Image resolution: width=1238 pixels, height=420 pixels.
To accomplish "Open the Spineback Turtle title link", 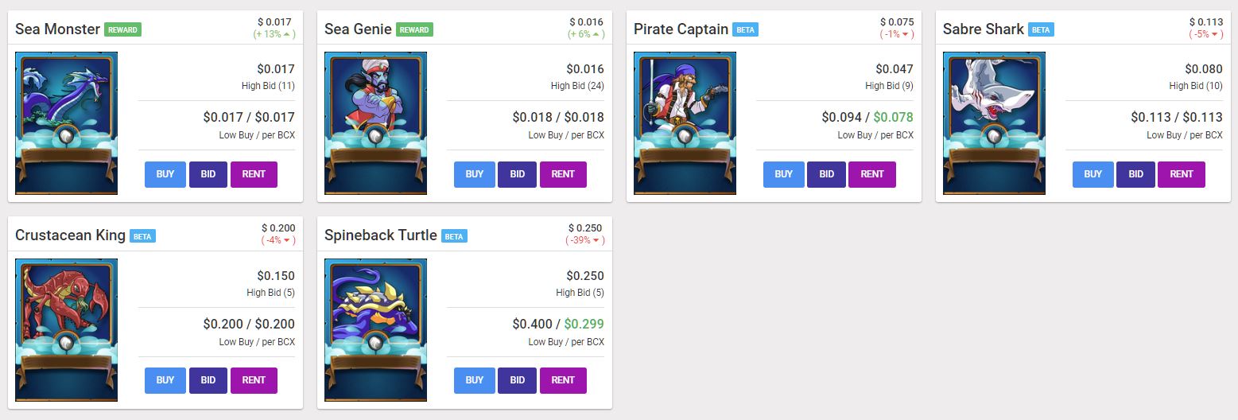I will 380,235.
